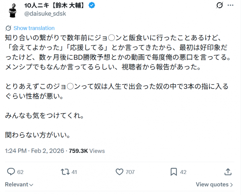Click the Show translation link

click(34, 28)
